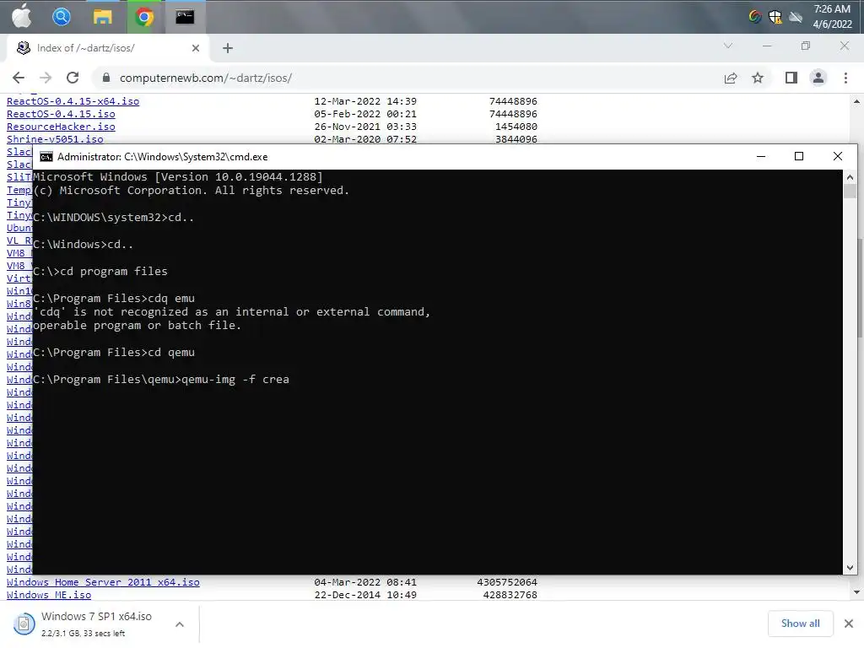The height and width of the screenshot is (648, 864).
Task: Open the colorful swirl tray icon
Action: [755, 17]
